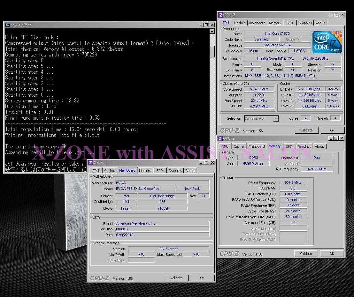
Task: Click the memory Type field 'DDR3'
Action: (x=253, y=158)
